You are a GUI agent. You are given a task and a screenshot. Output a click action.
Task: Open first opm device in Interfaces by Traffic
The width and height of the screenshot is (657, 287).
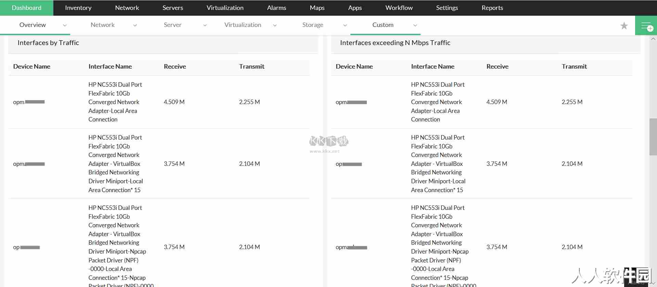pos(29,102)
